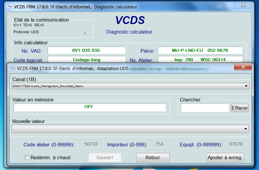Click the Code logiciel Codage long field
The image size is (259, 170).
click(86, 60)
